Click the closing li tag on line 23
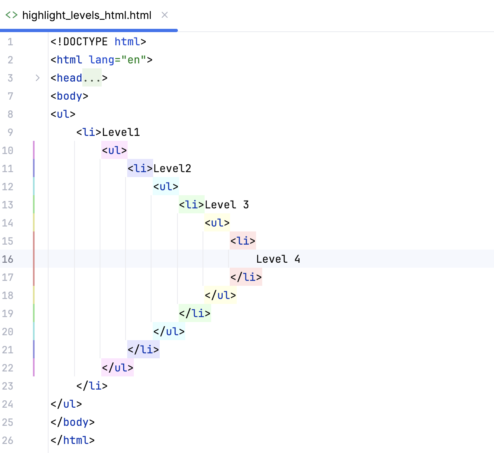This screenshot has width=494, height=453. tap(92, 386)
